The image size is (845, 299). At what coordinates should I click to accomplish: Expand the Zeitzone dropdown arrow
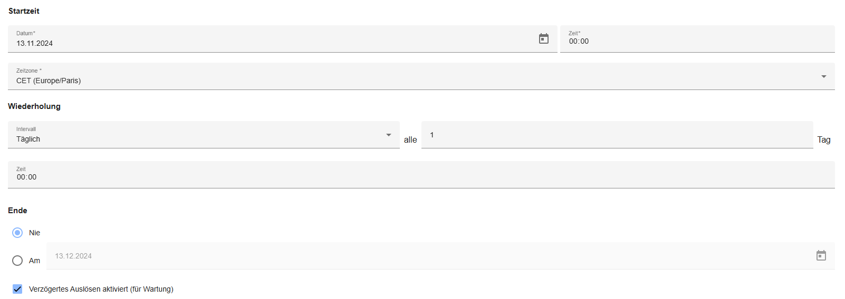tap(823, 77)
